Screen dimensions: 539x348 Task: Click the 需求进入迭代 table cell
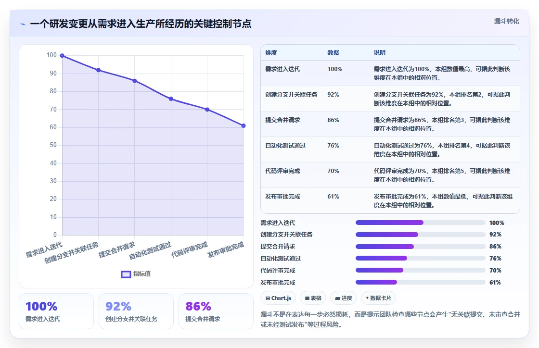tap(282, 69)
